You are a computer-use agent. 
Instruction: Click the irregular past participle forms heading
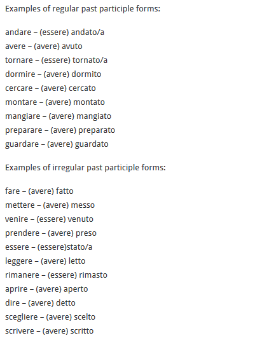[x=85, y=168]
